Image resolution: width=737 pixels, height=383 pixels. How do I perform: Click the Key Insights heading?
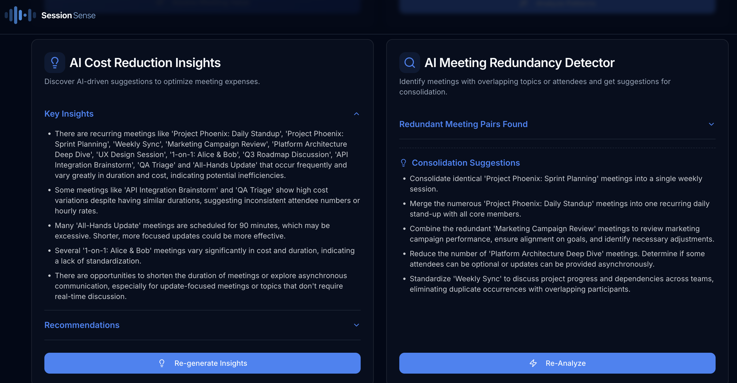tap(69, 113)
